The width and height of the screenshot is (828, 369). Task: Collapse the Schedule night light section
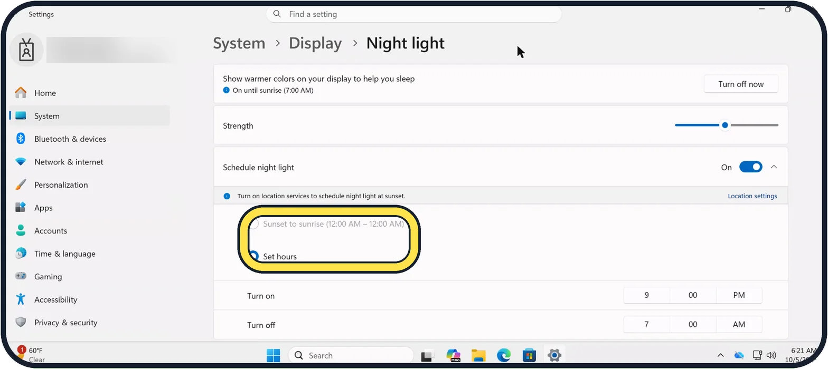click(774, 167)
